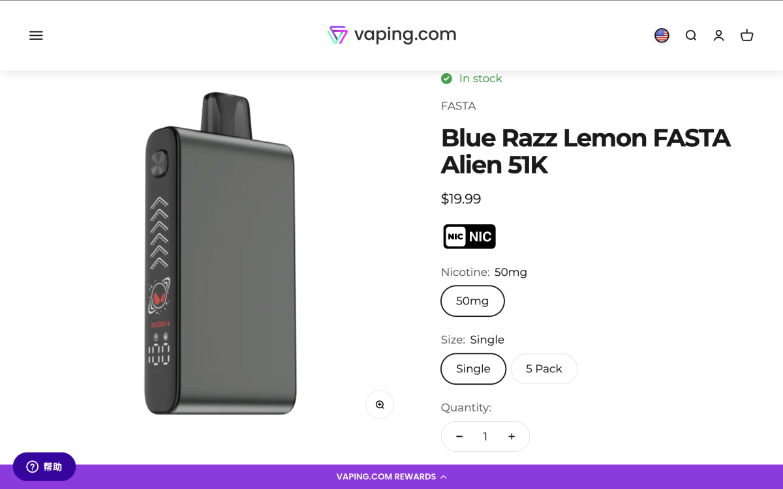Open the account profile icon
783x489 pixels.
click(718, 36)
